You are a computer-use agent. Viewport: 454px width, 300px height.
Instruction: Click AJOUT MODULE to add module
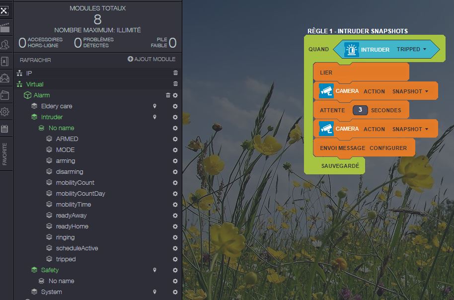point(151,59)
